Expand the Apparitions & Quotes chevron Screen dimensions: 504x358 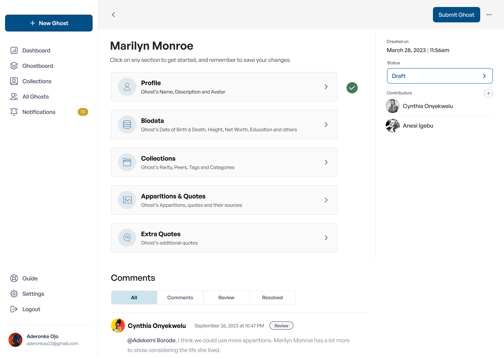click(x=326, y=200)
